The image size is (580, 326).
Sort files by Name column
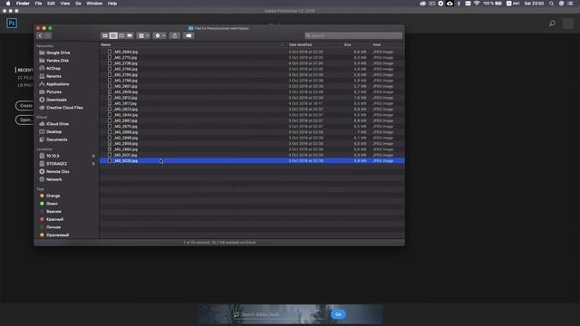point(106,44)
